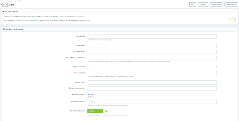The image size is (239, 121).
Task: Click into the Your client secret field
Action: pyautogui.click(x=152, y=52)
